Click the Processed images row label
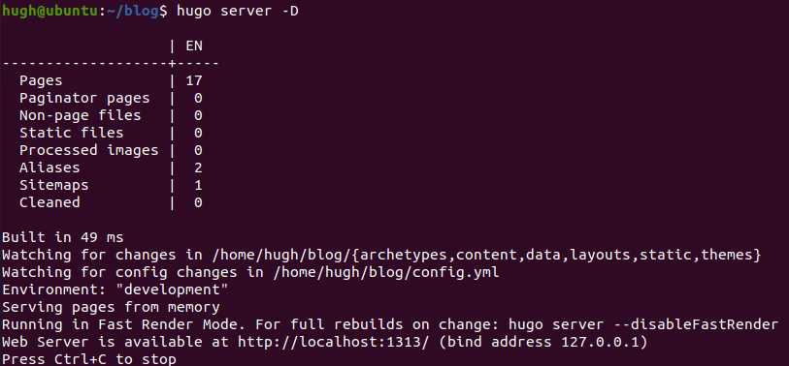The image size is (789, 366). 89,151
